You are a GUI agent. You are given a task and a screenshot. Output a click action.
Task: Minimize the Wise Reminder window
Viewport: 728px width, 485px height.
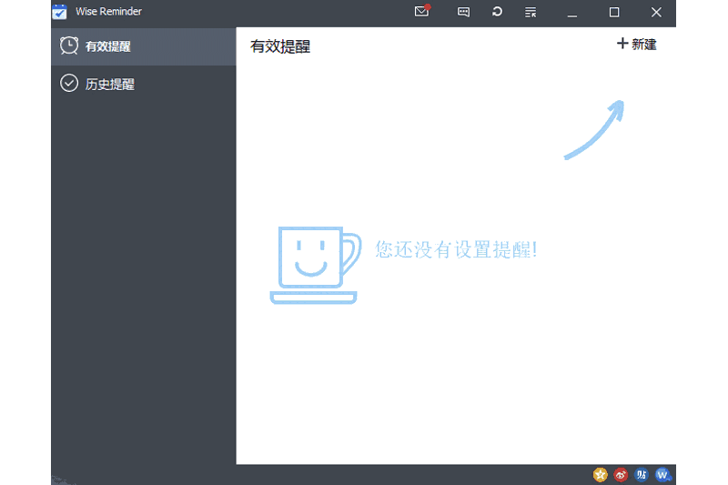tap(572, 12)
